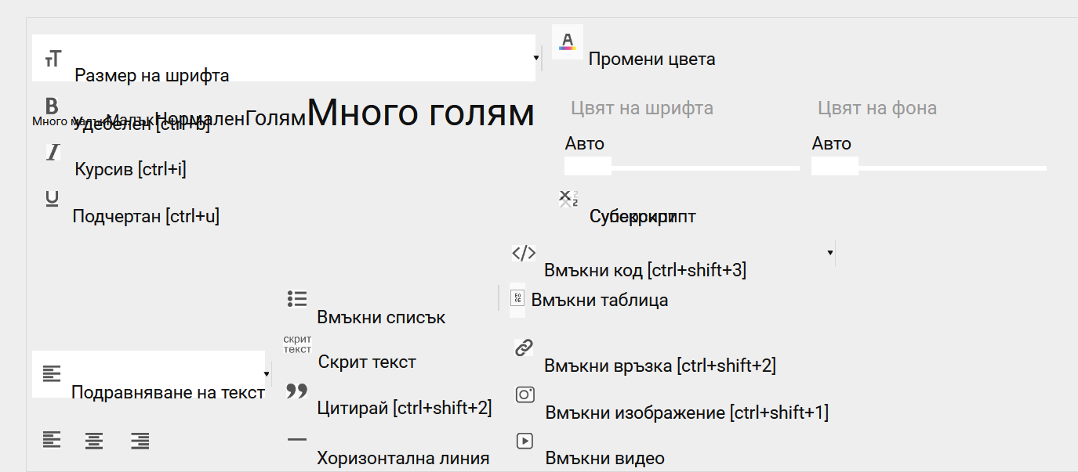Open the font size (Размер на шрифта) dropdown

(536, 58)
